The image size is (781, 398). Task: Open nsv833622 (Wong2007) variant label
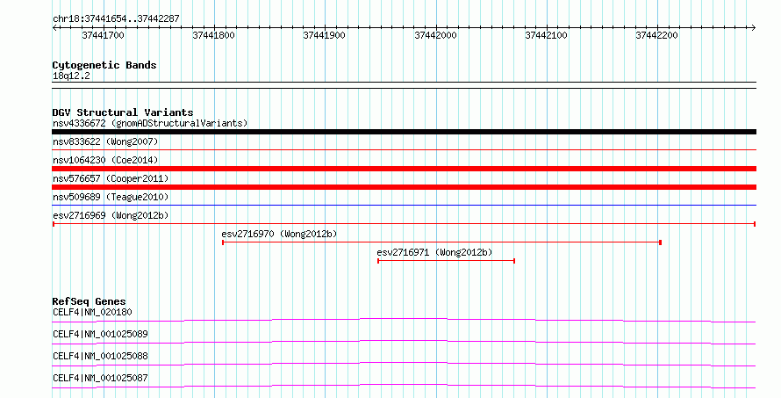click(x=105, y=141)
